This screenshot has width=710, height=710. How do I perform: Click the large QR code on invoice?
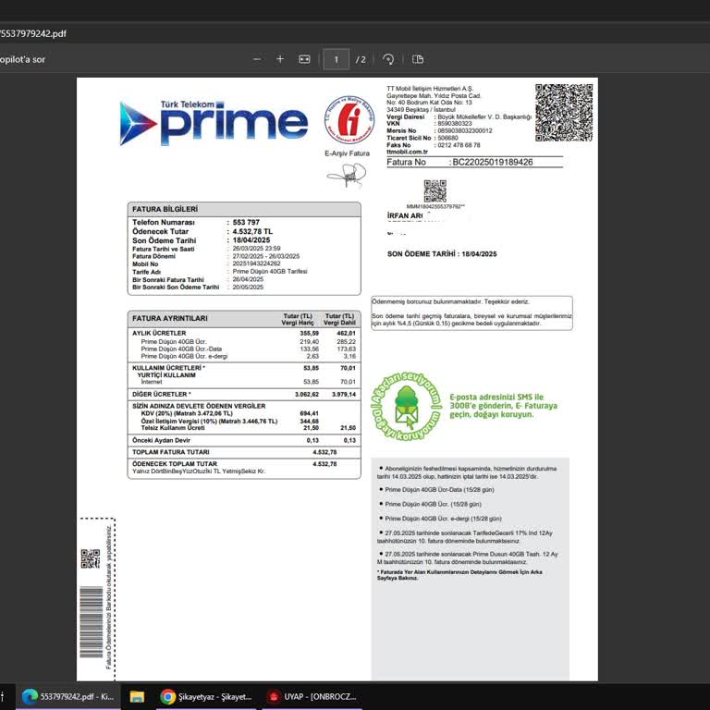point(564,113)
